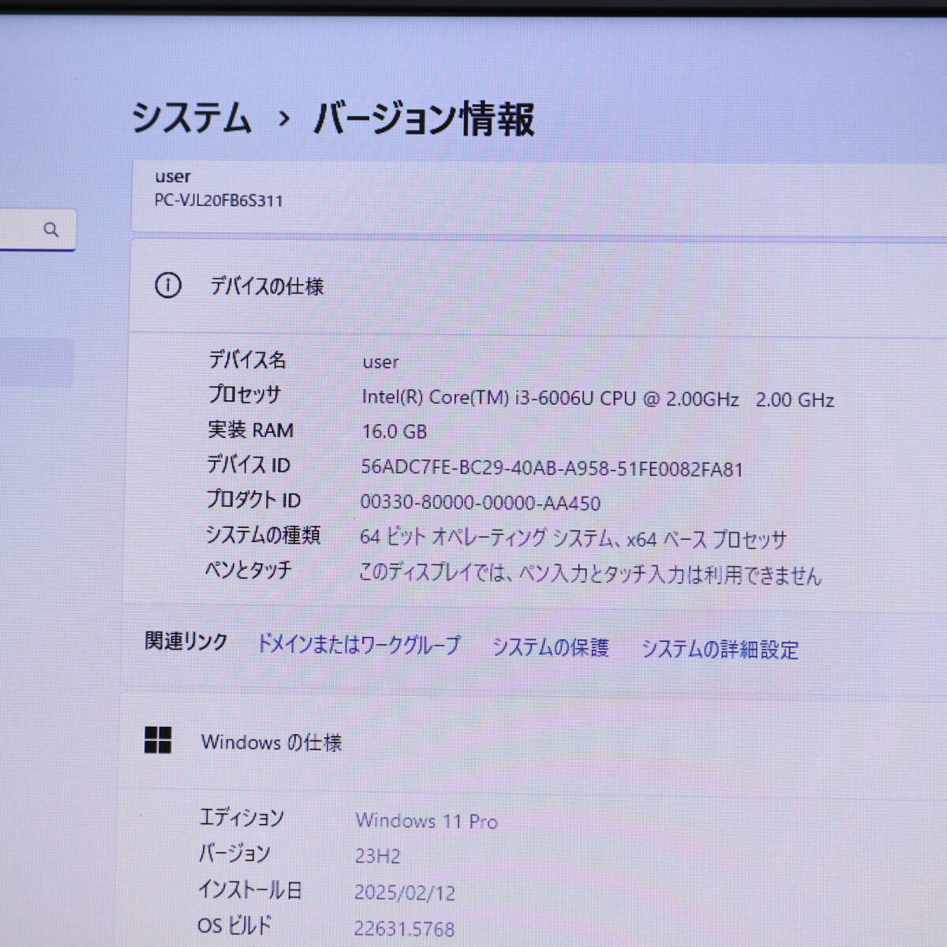The height and width of the screenshot is (947, 947).
Task: Select the ペンとタッチ value text
Action: pyautogui.click(x=590, y=573)
